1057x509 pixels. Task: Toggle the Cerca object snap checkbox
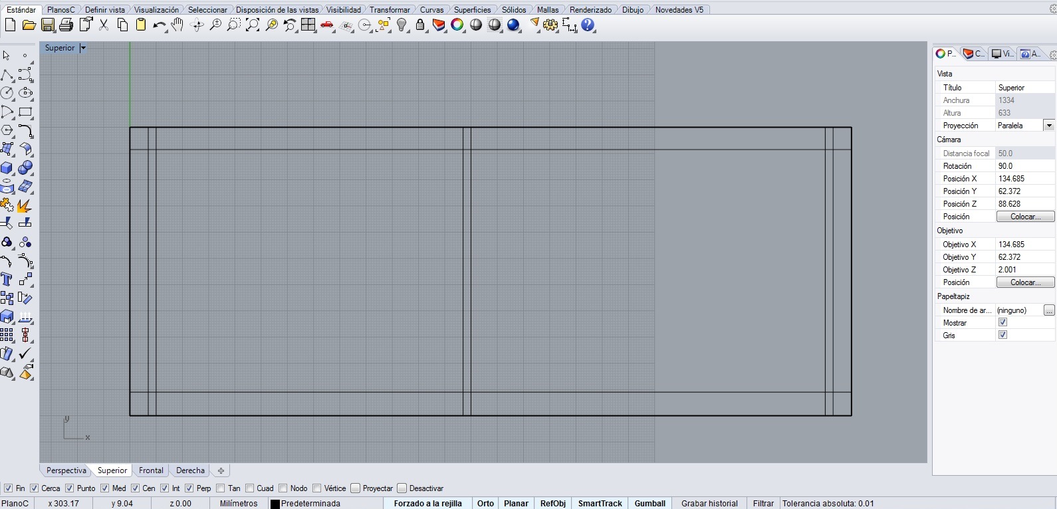pyautogui.click(x=35, y=488)
